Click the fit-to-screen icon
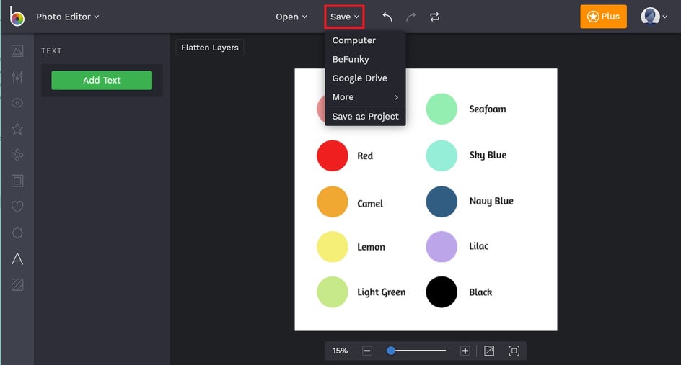The image size is (681, 365). click(x=514, y=351)
